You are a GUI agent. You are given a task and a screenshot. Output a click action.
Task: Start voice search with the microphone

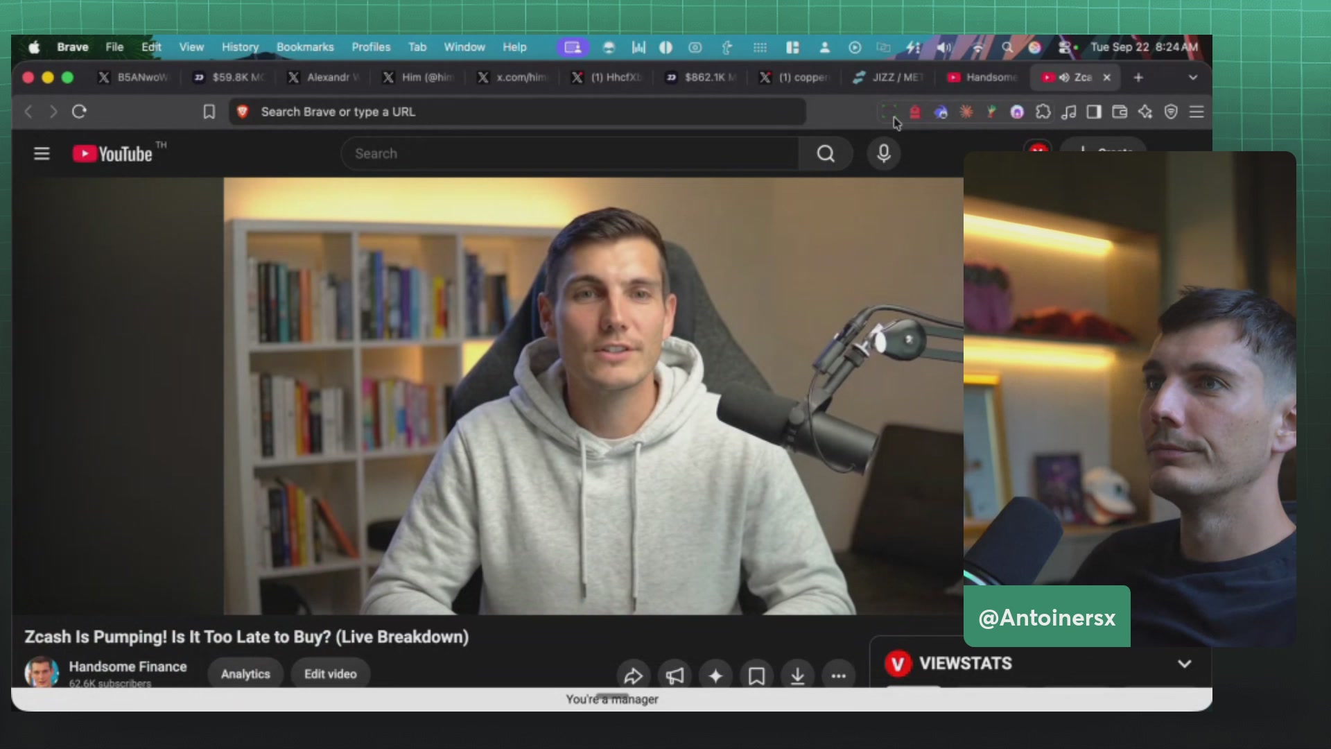pyautogui.click(x=883, y=153)
